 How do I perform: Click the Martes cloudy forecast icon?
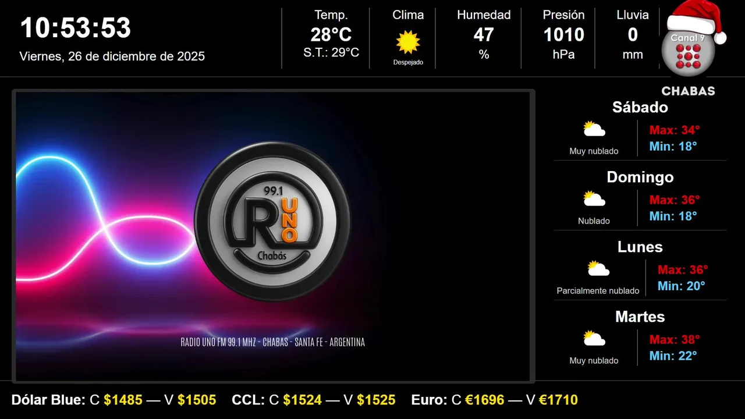(594, 339)
